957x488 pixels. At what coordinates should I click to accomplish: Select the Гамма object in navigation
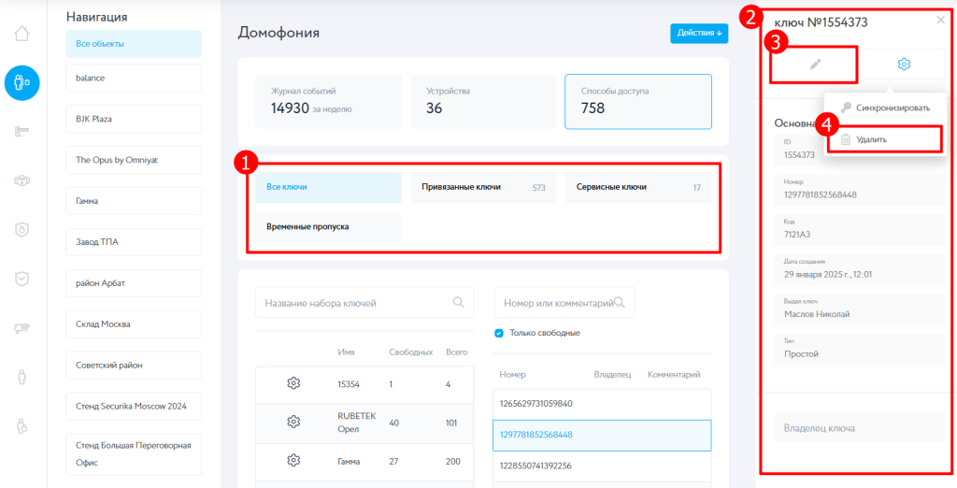pyautogui.click(x=134, y=201)
